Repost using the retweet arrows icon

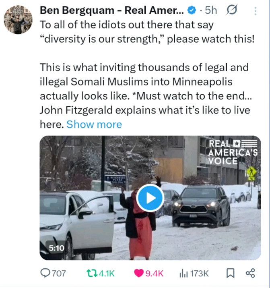(91, 273)
